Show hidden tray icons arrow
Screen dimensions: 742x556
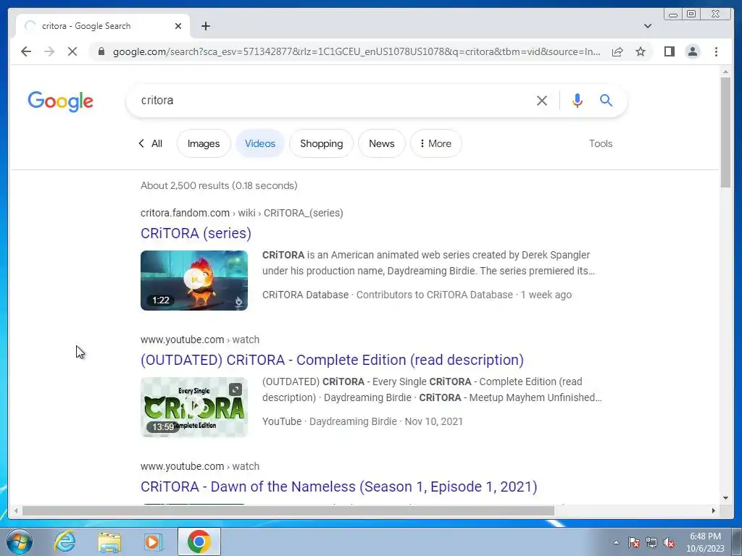[616, 542]
